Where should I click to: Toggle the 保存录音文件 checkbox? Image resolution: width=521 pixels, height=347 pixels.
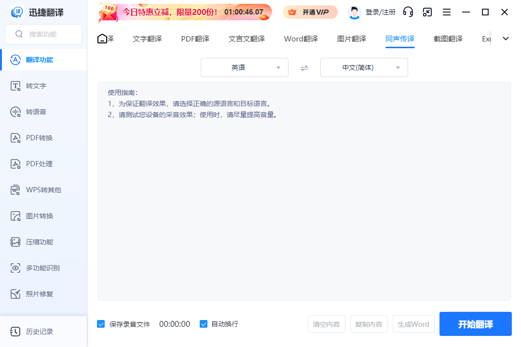click(x=101, y=324)
